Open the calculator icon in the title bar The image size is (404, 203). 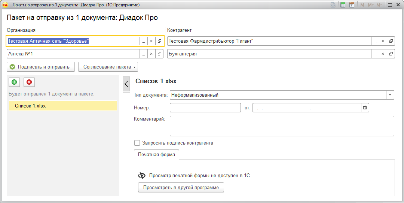pos(343,5)
